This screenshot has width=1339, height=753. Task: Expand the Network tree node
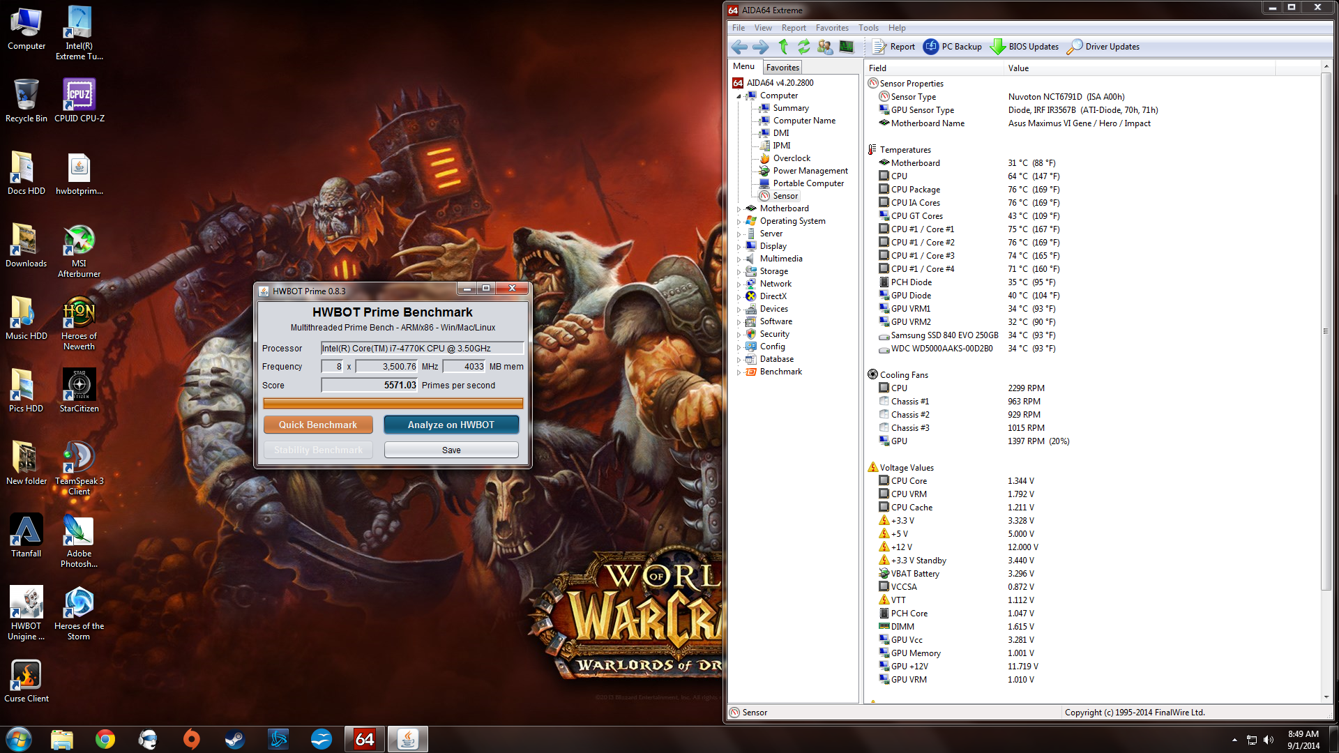[x=739, y=284]
